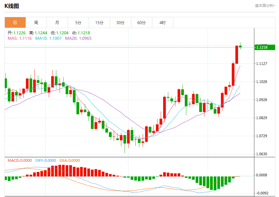The height and width of the screenshot is (197, 279).
Task: Click the 1.0630 price axis label
Action: pyautogui.click(x=262, y=154)
